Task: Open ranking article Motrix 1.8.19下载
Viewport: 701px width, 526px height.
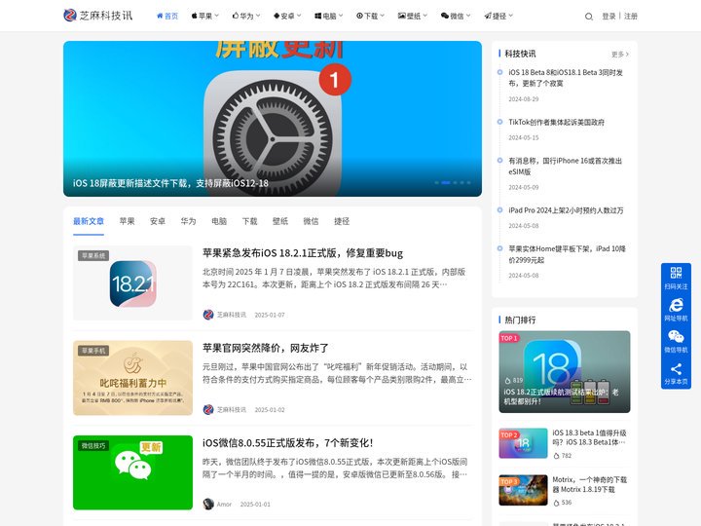Action: click(x=590, y=484)
